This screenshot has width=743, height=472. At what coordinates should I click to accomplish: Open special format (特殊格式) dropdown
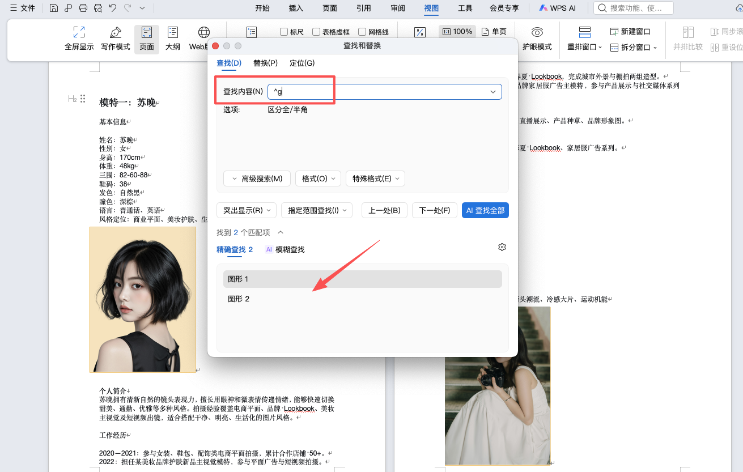tap(375, 178)
